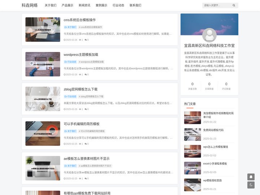Open the 行业动态 menu item
This screenshot has width=260, height=195.
click(118, 5)
